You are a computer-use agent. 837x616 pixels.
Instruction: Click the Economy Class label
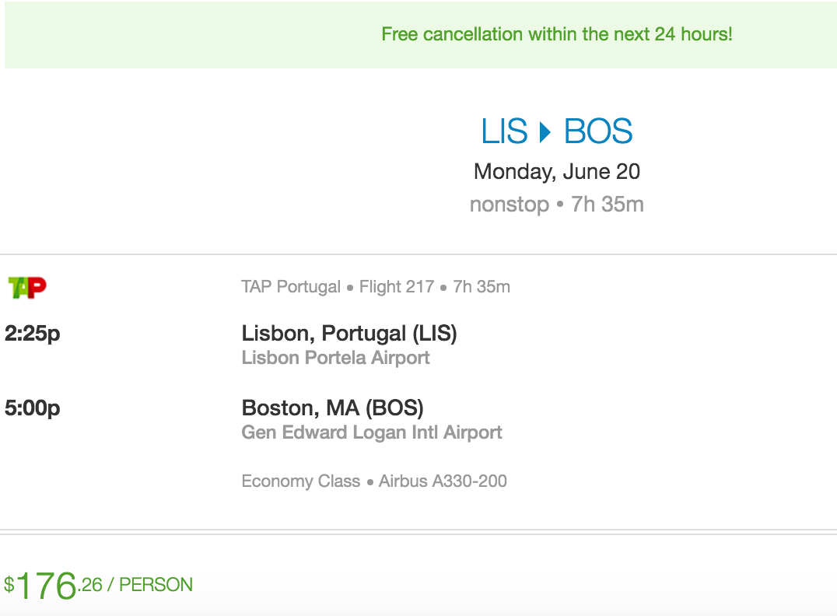pyautogui.click(x=300, y=481)
